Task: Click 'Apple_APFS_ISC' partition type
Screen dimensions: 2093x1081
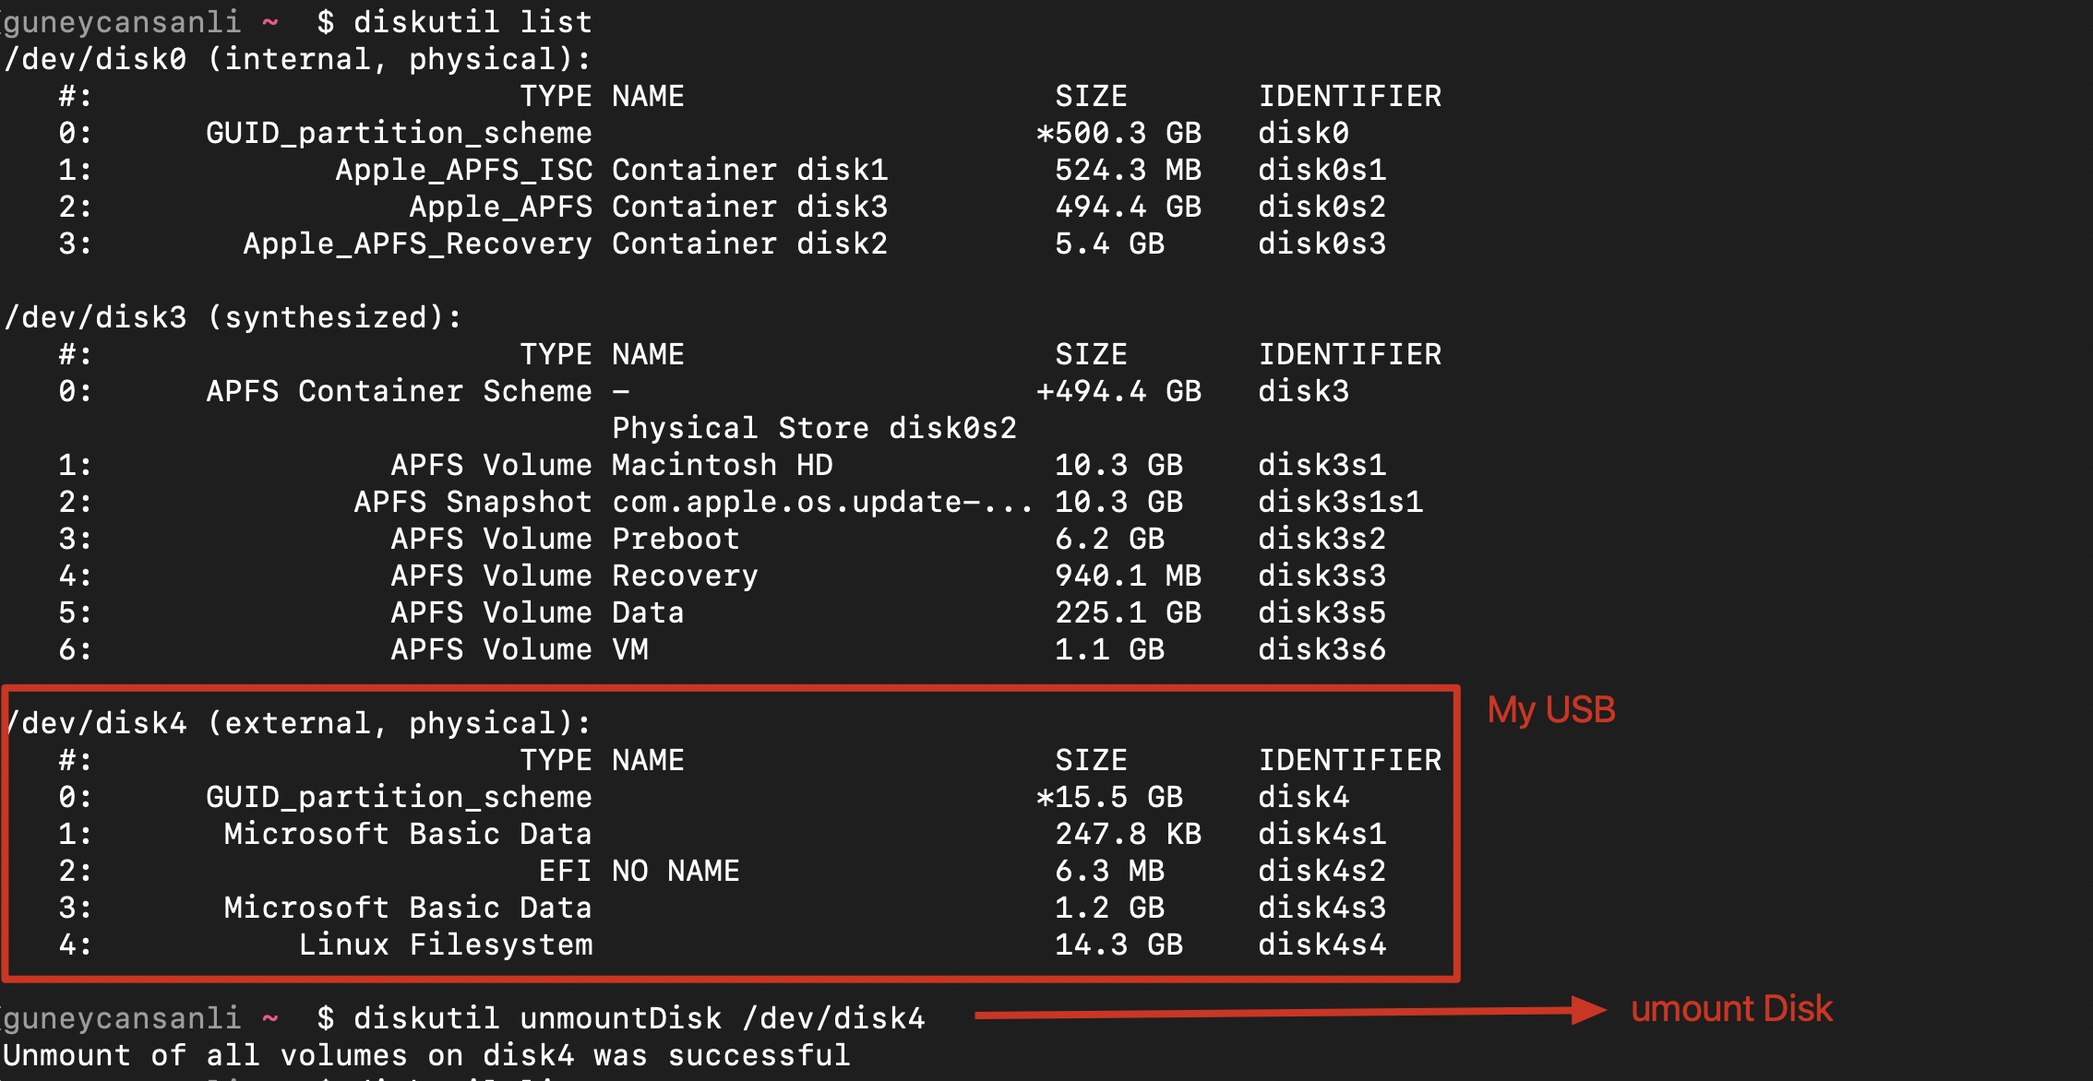Action: (463, 170)
